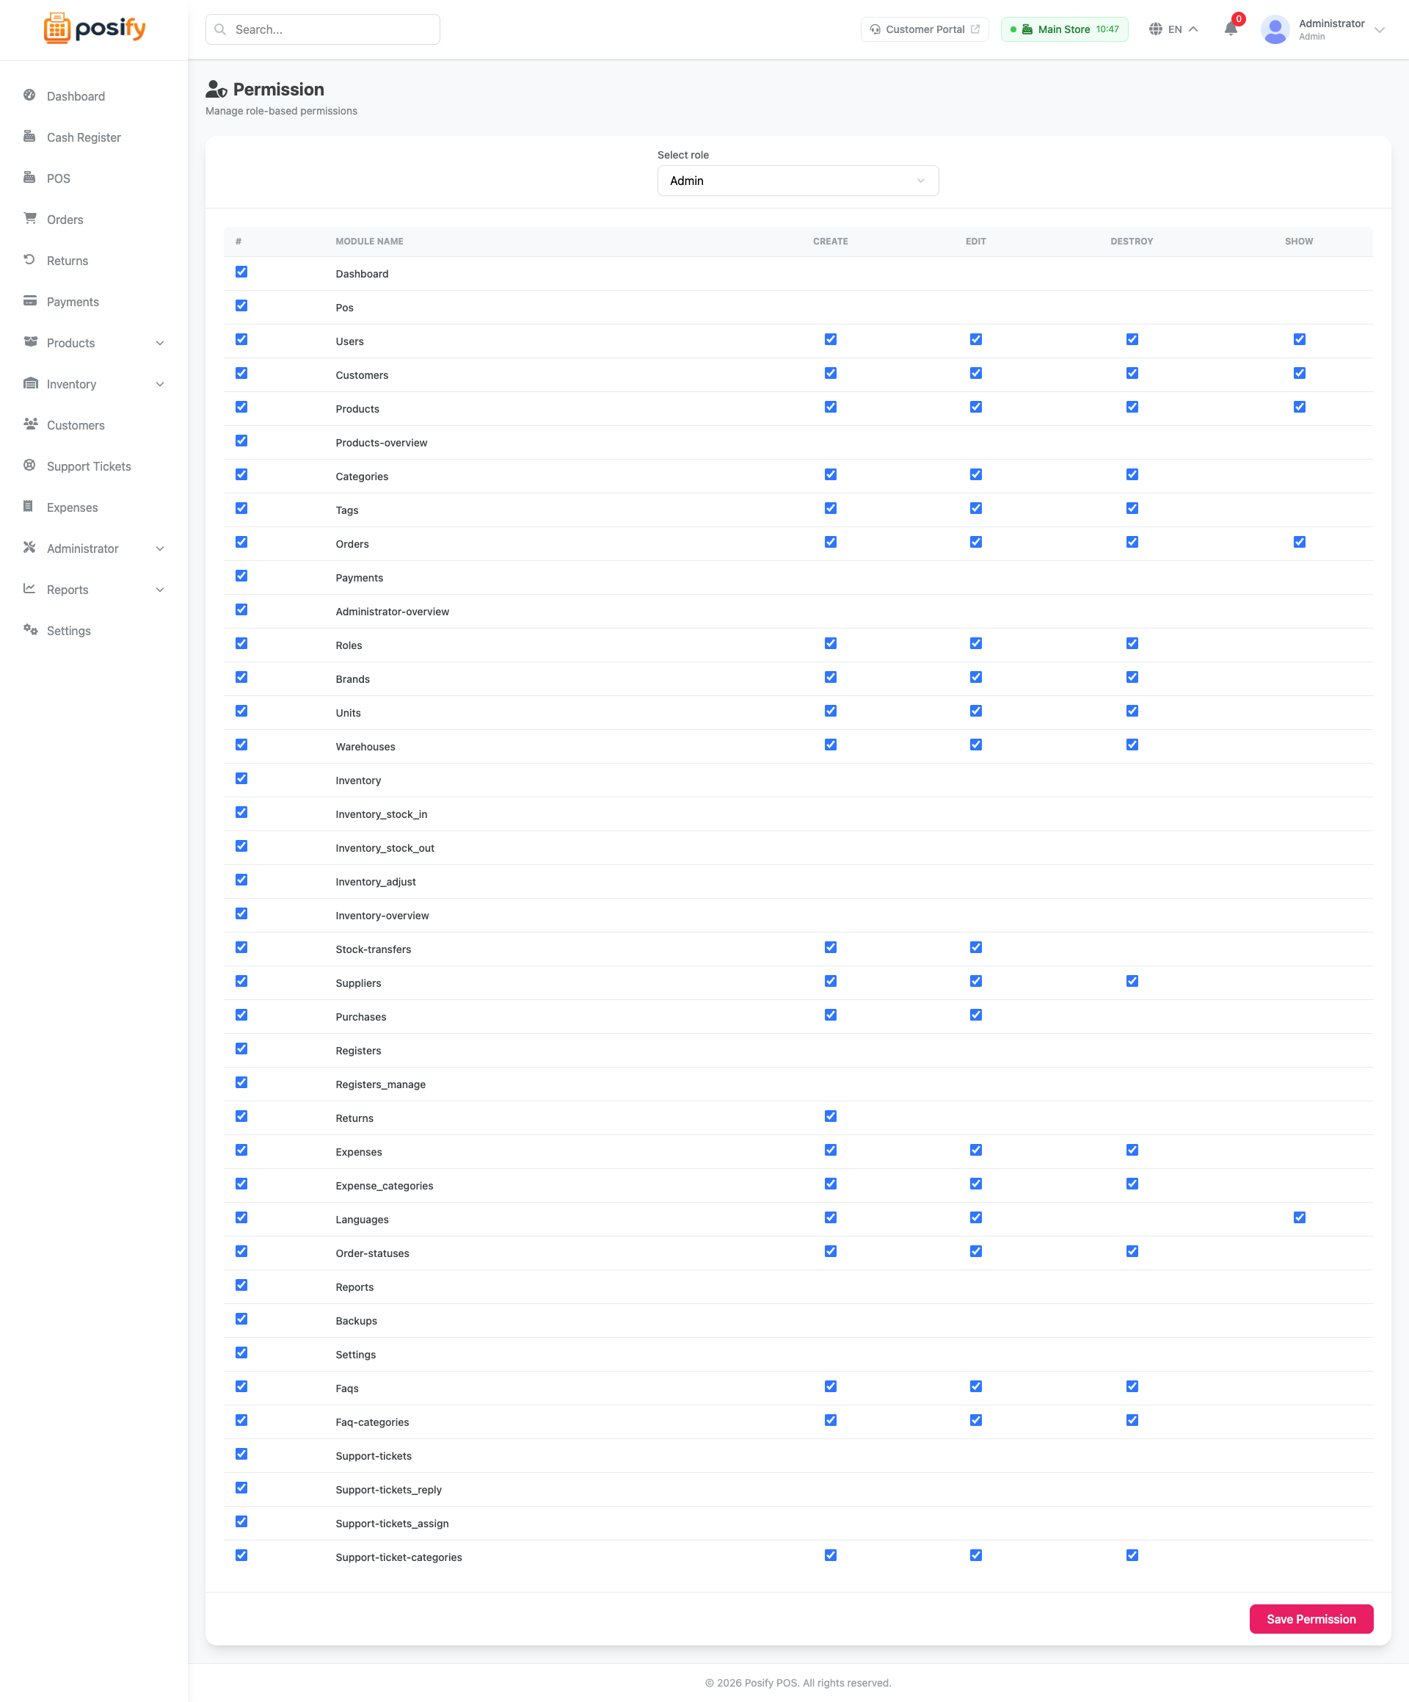Click the Main Store register icon
Viewport: 1409px width, 1702px height.
pos(1027,29)
